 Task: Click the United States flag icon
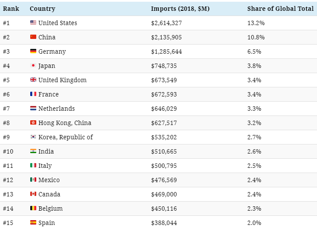(33, 22)
